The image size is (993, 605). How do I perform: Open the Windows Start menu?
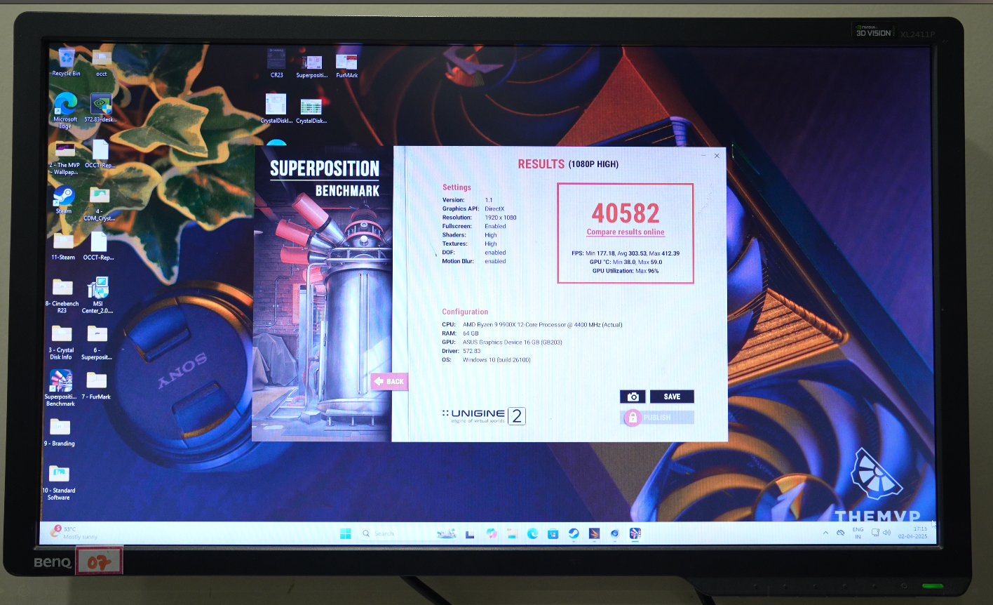point(346,533)
